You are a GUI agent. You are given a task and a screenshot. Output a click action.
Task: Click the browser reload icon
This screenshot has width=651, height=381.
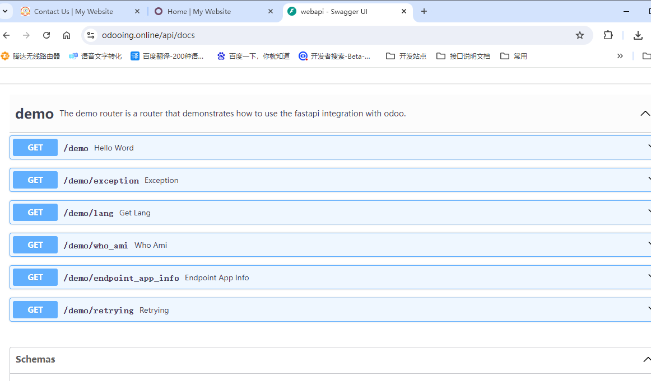pyautogui.click(x=46, y=35)
